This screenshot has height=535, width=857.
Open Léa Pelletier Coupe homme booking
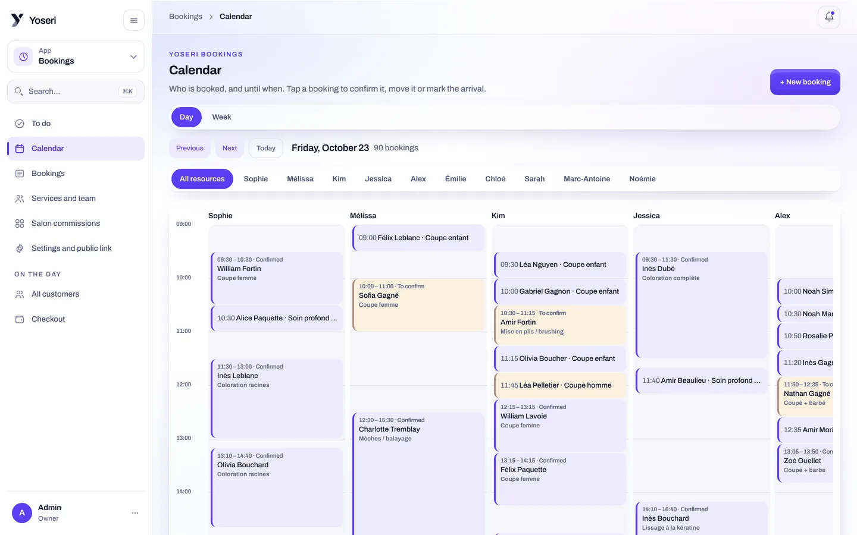tap(560, 385)
